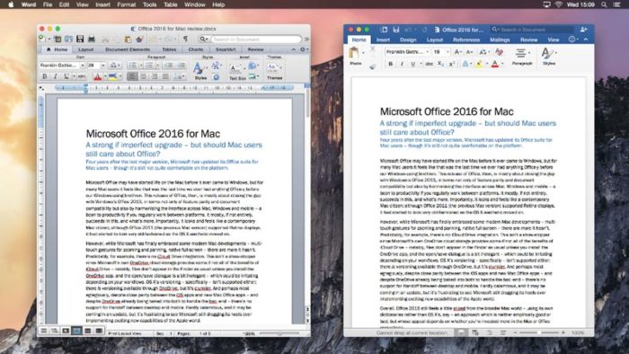Screen dimensions: 629x354
Task: Click increase indent icon in left Word
Action: click(x=181, y=65)
